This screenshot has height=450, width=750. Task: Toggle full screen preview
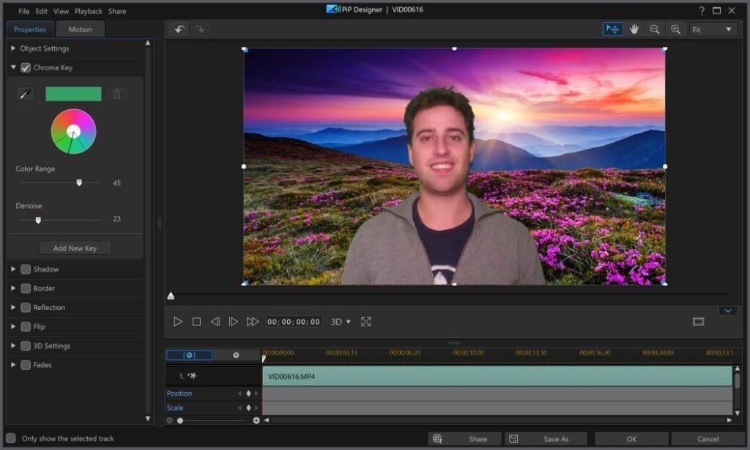pos(366,322)
